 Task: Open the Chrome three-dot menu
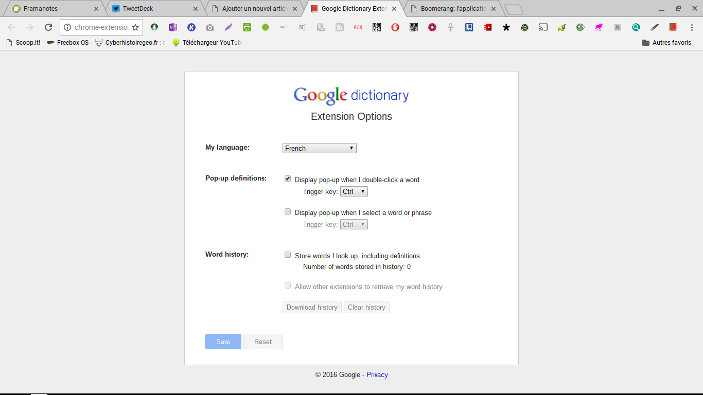tap(691, 27)
